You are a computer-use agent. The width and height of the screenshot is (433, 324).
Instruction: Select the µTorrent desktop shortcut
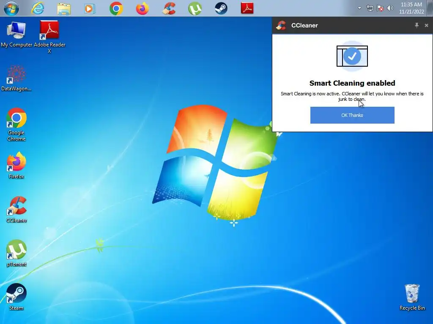click(16, 253)
